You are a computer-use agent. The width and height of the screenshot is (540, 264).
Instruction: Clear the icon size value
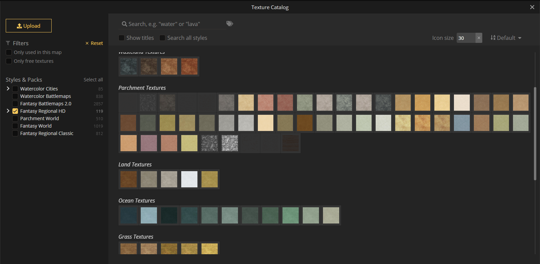[479, 38]
